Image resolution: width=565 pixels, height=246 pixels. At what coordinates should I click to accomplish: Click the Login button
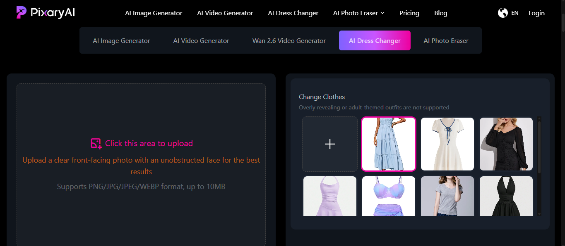536,13
